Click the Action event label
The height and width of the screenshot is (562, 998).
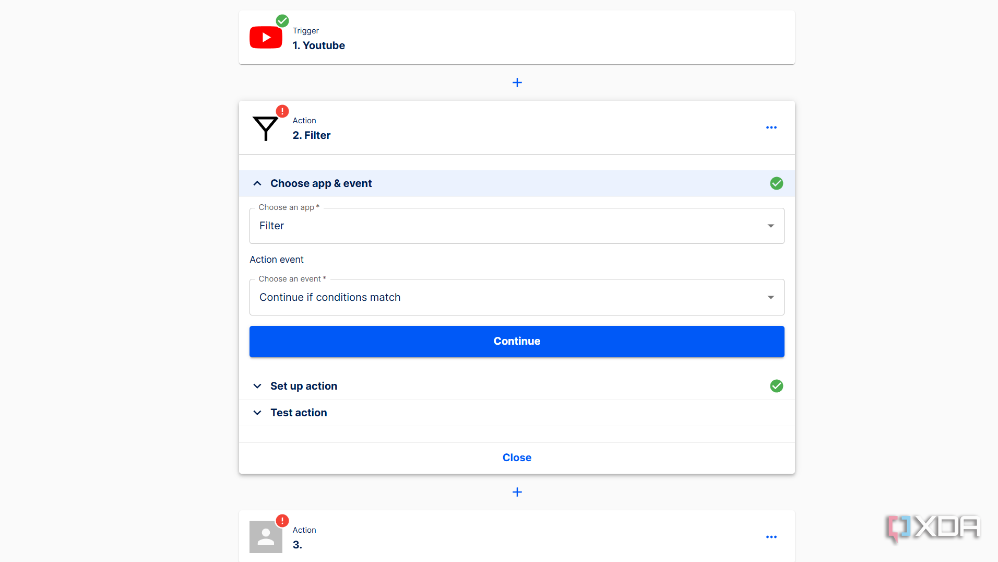tap(276, 260)
